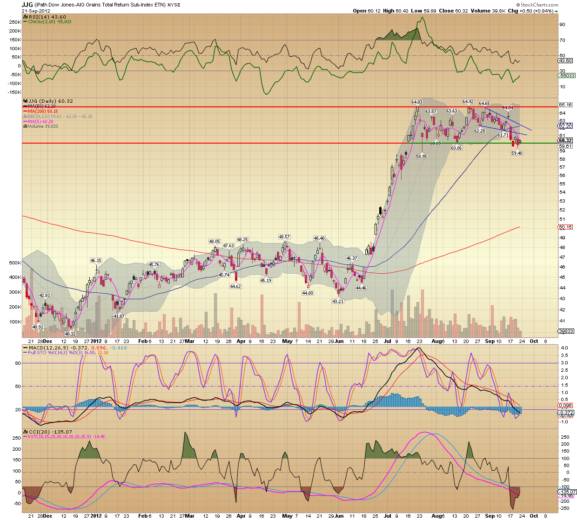Click the "MA(200) 50.15" legend entry
577x520 pixels.
[x=43, y=112]
